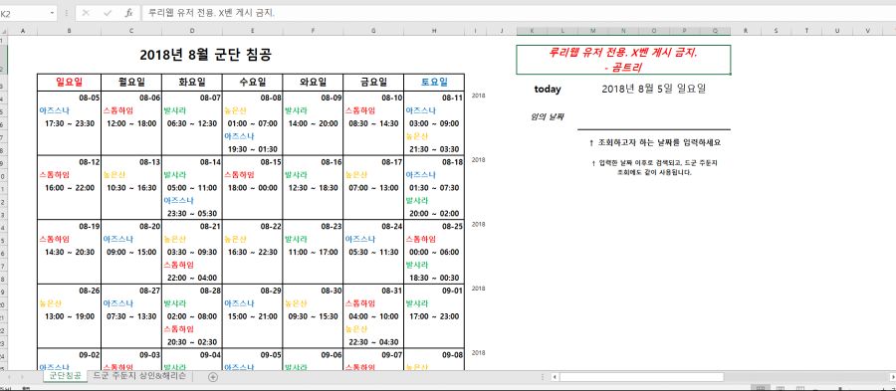Viewport: 896px width, 391px height.
Task: Select the time 17:00 ~ 23:00
Action: point(434,316)
